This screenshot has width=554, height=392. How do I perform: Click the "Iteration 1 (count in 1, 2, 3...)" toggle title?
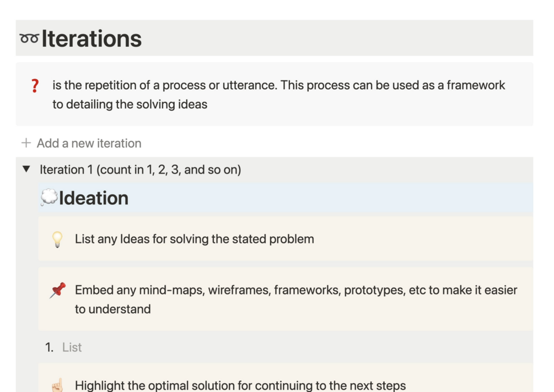click(x=140, y=170)
